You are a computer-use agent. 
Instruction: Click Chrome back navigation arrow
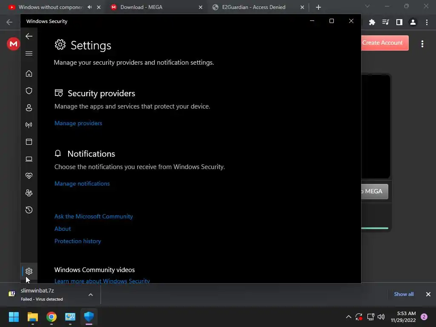9,22
